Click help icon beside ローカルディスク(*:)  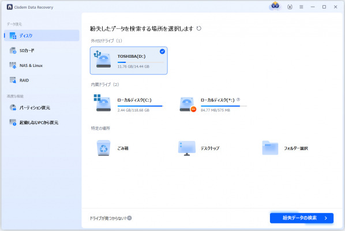pos(238,100)
